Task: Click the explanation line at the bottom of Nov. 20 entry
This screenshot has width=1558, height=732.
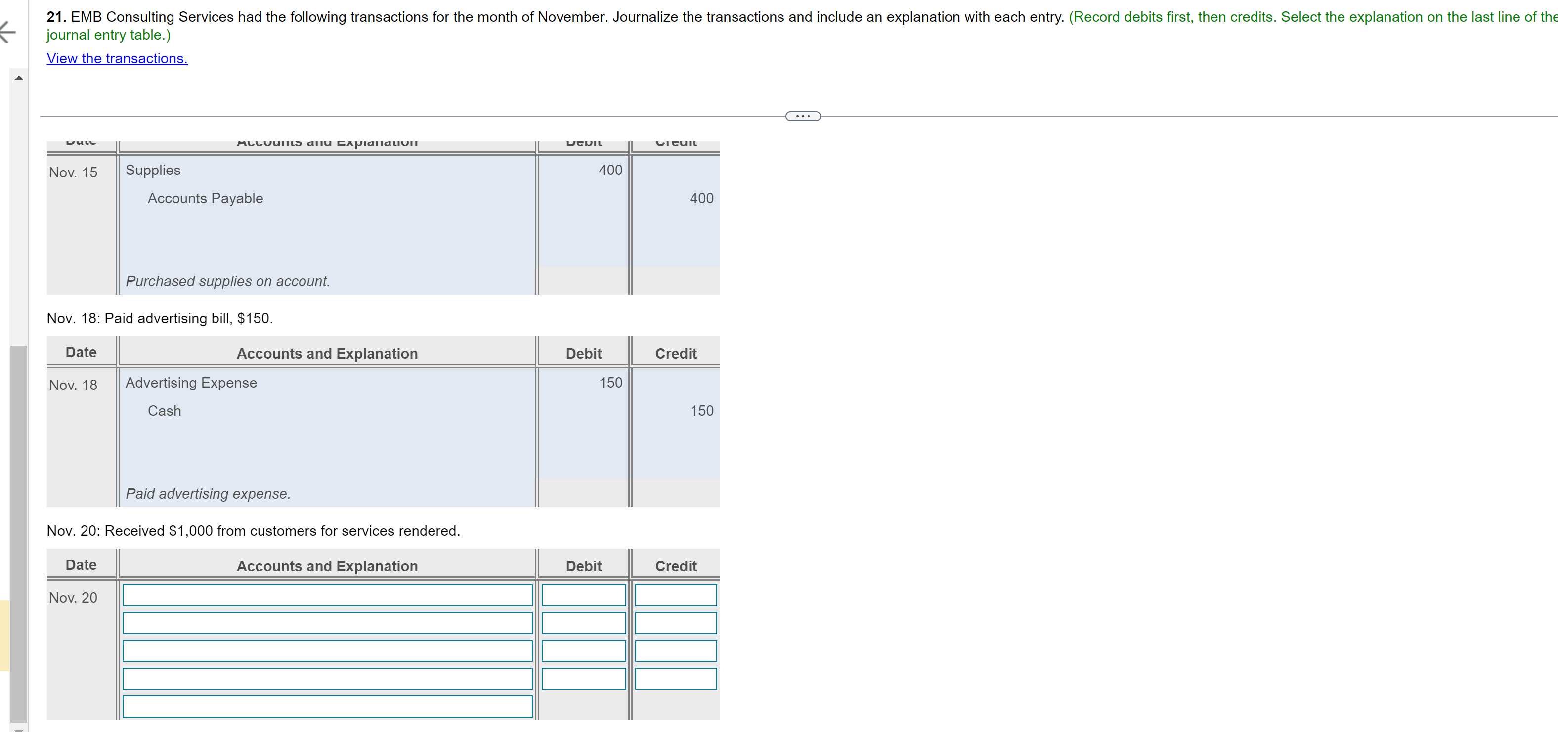Action: 327,706
